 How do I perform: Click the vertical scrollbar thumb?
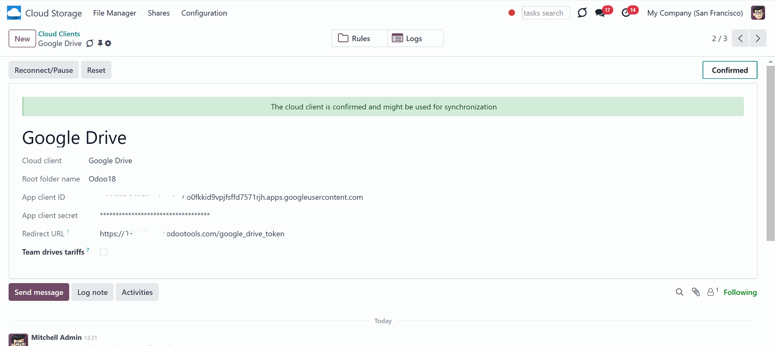pyautogui.click(x=771, y=153)
